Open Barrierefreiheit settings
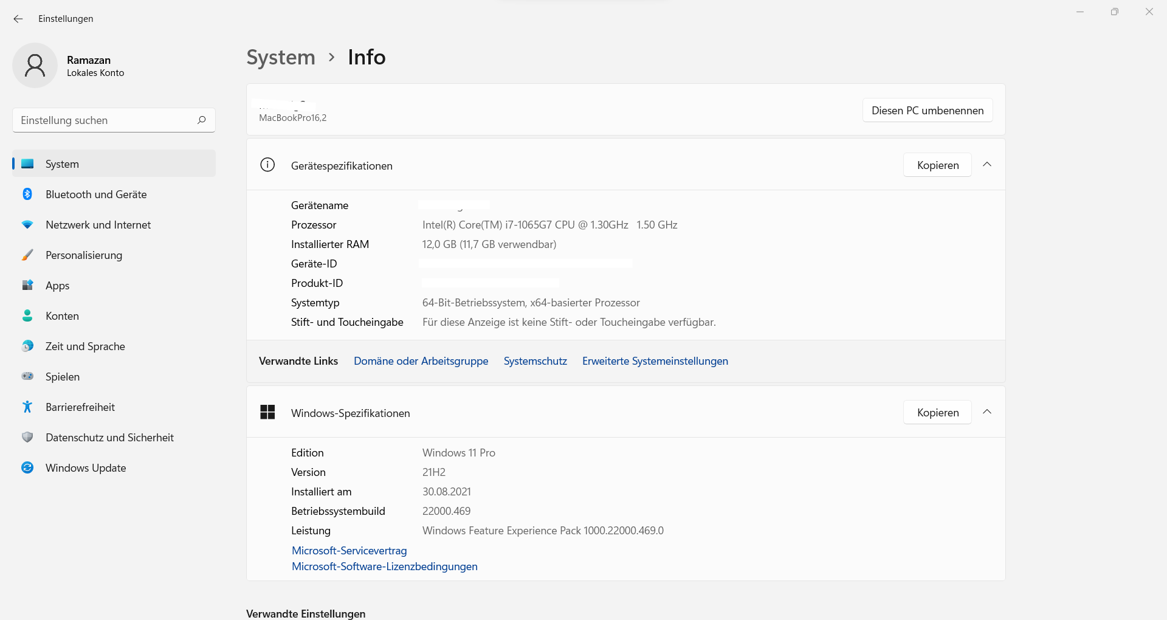The image size is (1167, 620). pos(114,407)
